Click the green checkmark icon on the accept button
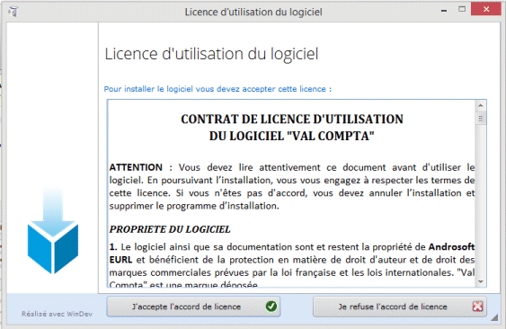 click(271, 306)
